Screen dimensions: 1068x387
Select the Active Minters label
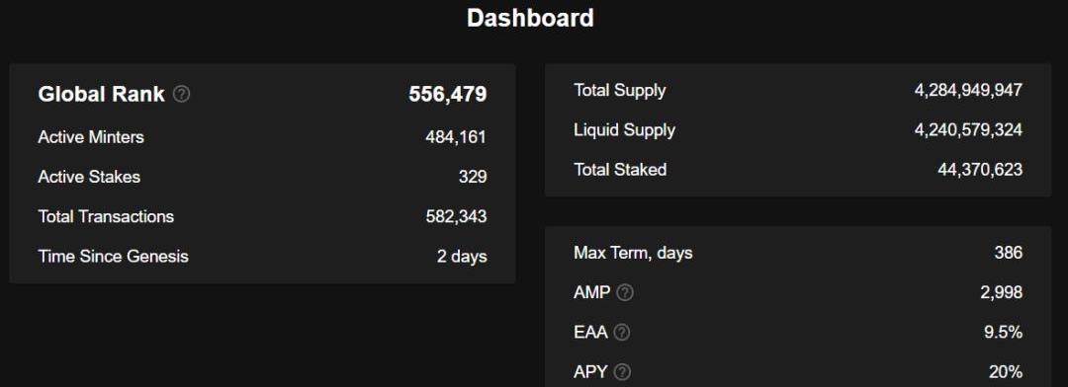91,137
